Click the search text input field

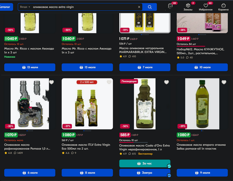coord(84,7)
